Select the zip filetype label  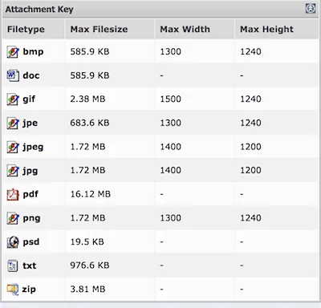tap(29, 290)
